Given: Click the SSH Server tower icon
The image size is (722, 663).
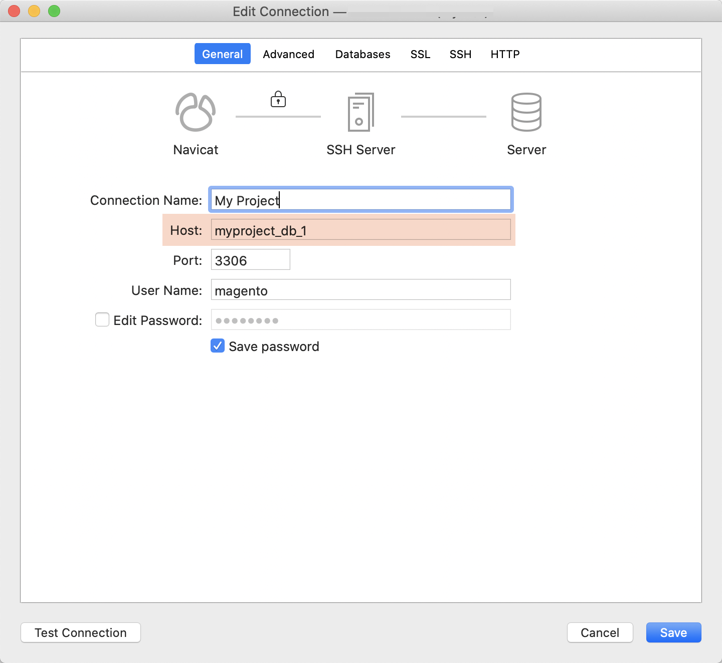Looking at the screenshot, I should pyautogui.click(x=361, y=112).
